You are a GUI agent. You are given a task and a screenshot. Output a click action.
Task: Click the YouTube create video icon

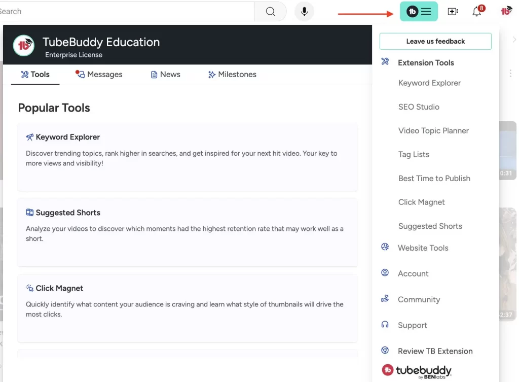(453, 12)
